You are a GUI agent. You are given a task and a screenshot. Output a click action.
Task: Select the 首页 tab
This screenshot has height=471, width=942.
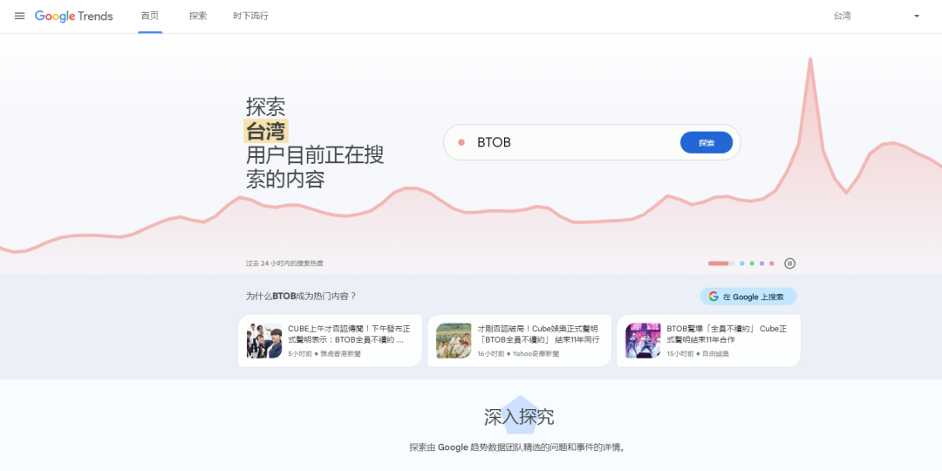pos(150,17)
